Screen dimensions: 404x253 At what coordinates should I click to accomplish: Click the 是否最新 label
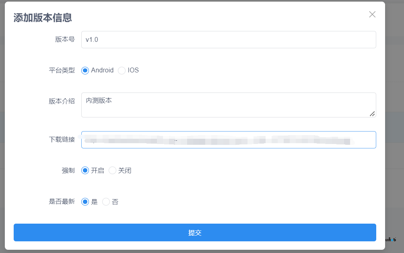[x=62, y=202]
